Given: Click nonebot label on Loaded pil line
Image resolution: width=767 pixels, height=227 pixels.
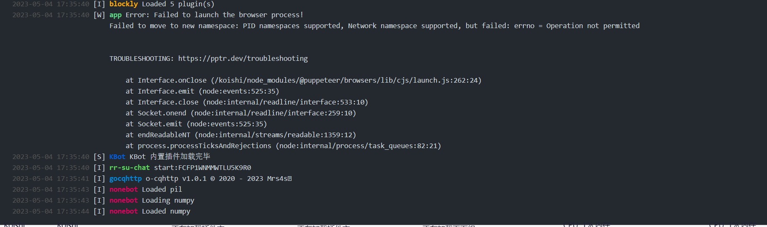Looking at the screenshot, I should pyautogui.click(x=124, y=189).
